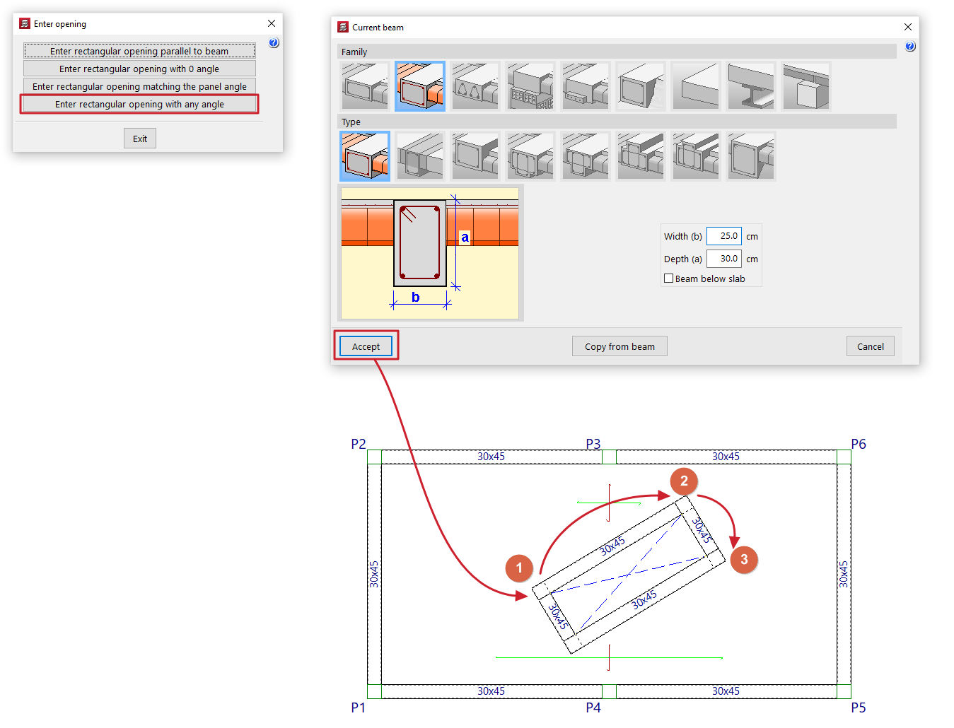
Task: Click the 30x45 label between P2 and P3
Action: [x=491, y=457]
